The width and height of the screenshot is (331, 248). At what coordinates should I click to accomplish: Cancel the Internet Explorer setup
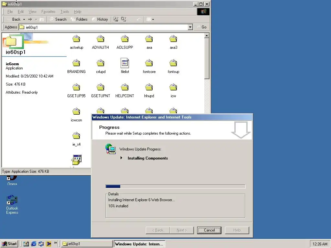pyautogui.click(x=209, y=230)
